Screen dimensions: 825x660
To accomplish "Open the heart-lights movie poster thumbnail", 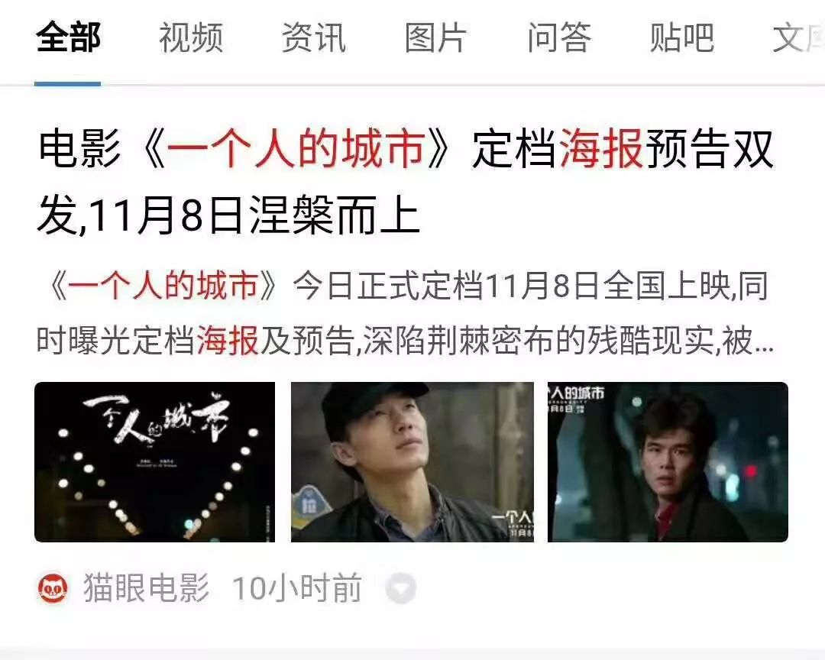I will pyautogui.click(x=154, y=462).
